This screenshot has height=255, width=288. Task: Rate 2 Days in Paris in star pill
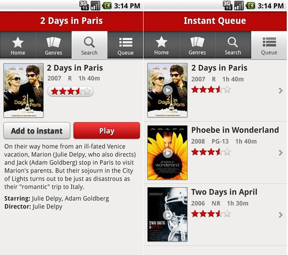[71, 91]
